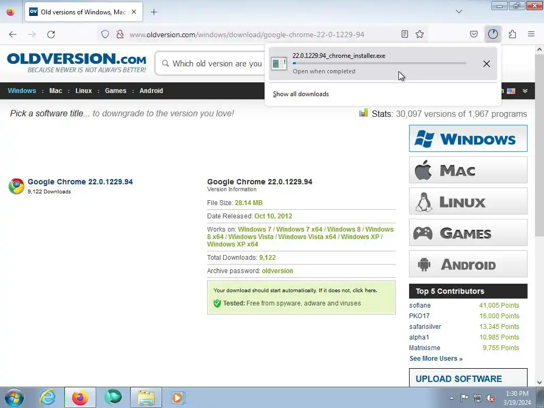Expand the language dropdown chevron
544x408 pixels.
coord(525,91)
